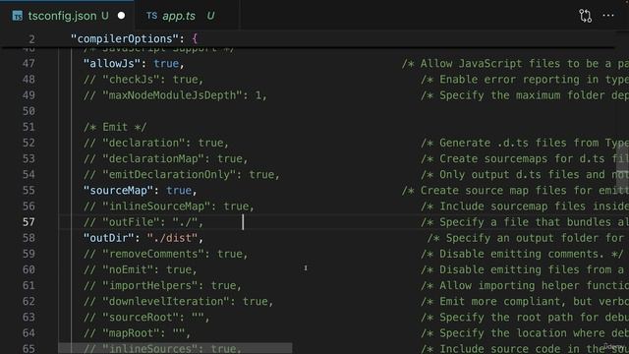
Task: Open changes compare icon in editor toolbar
Action: 586,16
